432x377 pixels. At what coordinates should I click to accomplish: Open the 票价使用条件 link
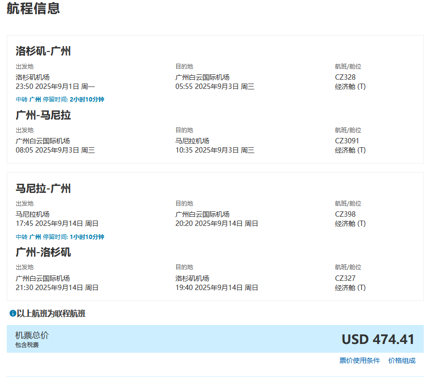click(x=359, y=360)
